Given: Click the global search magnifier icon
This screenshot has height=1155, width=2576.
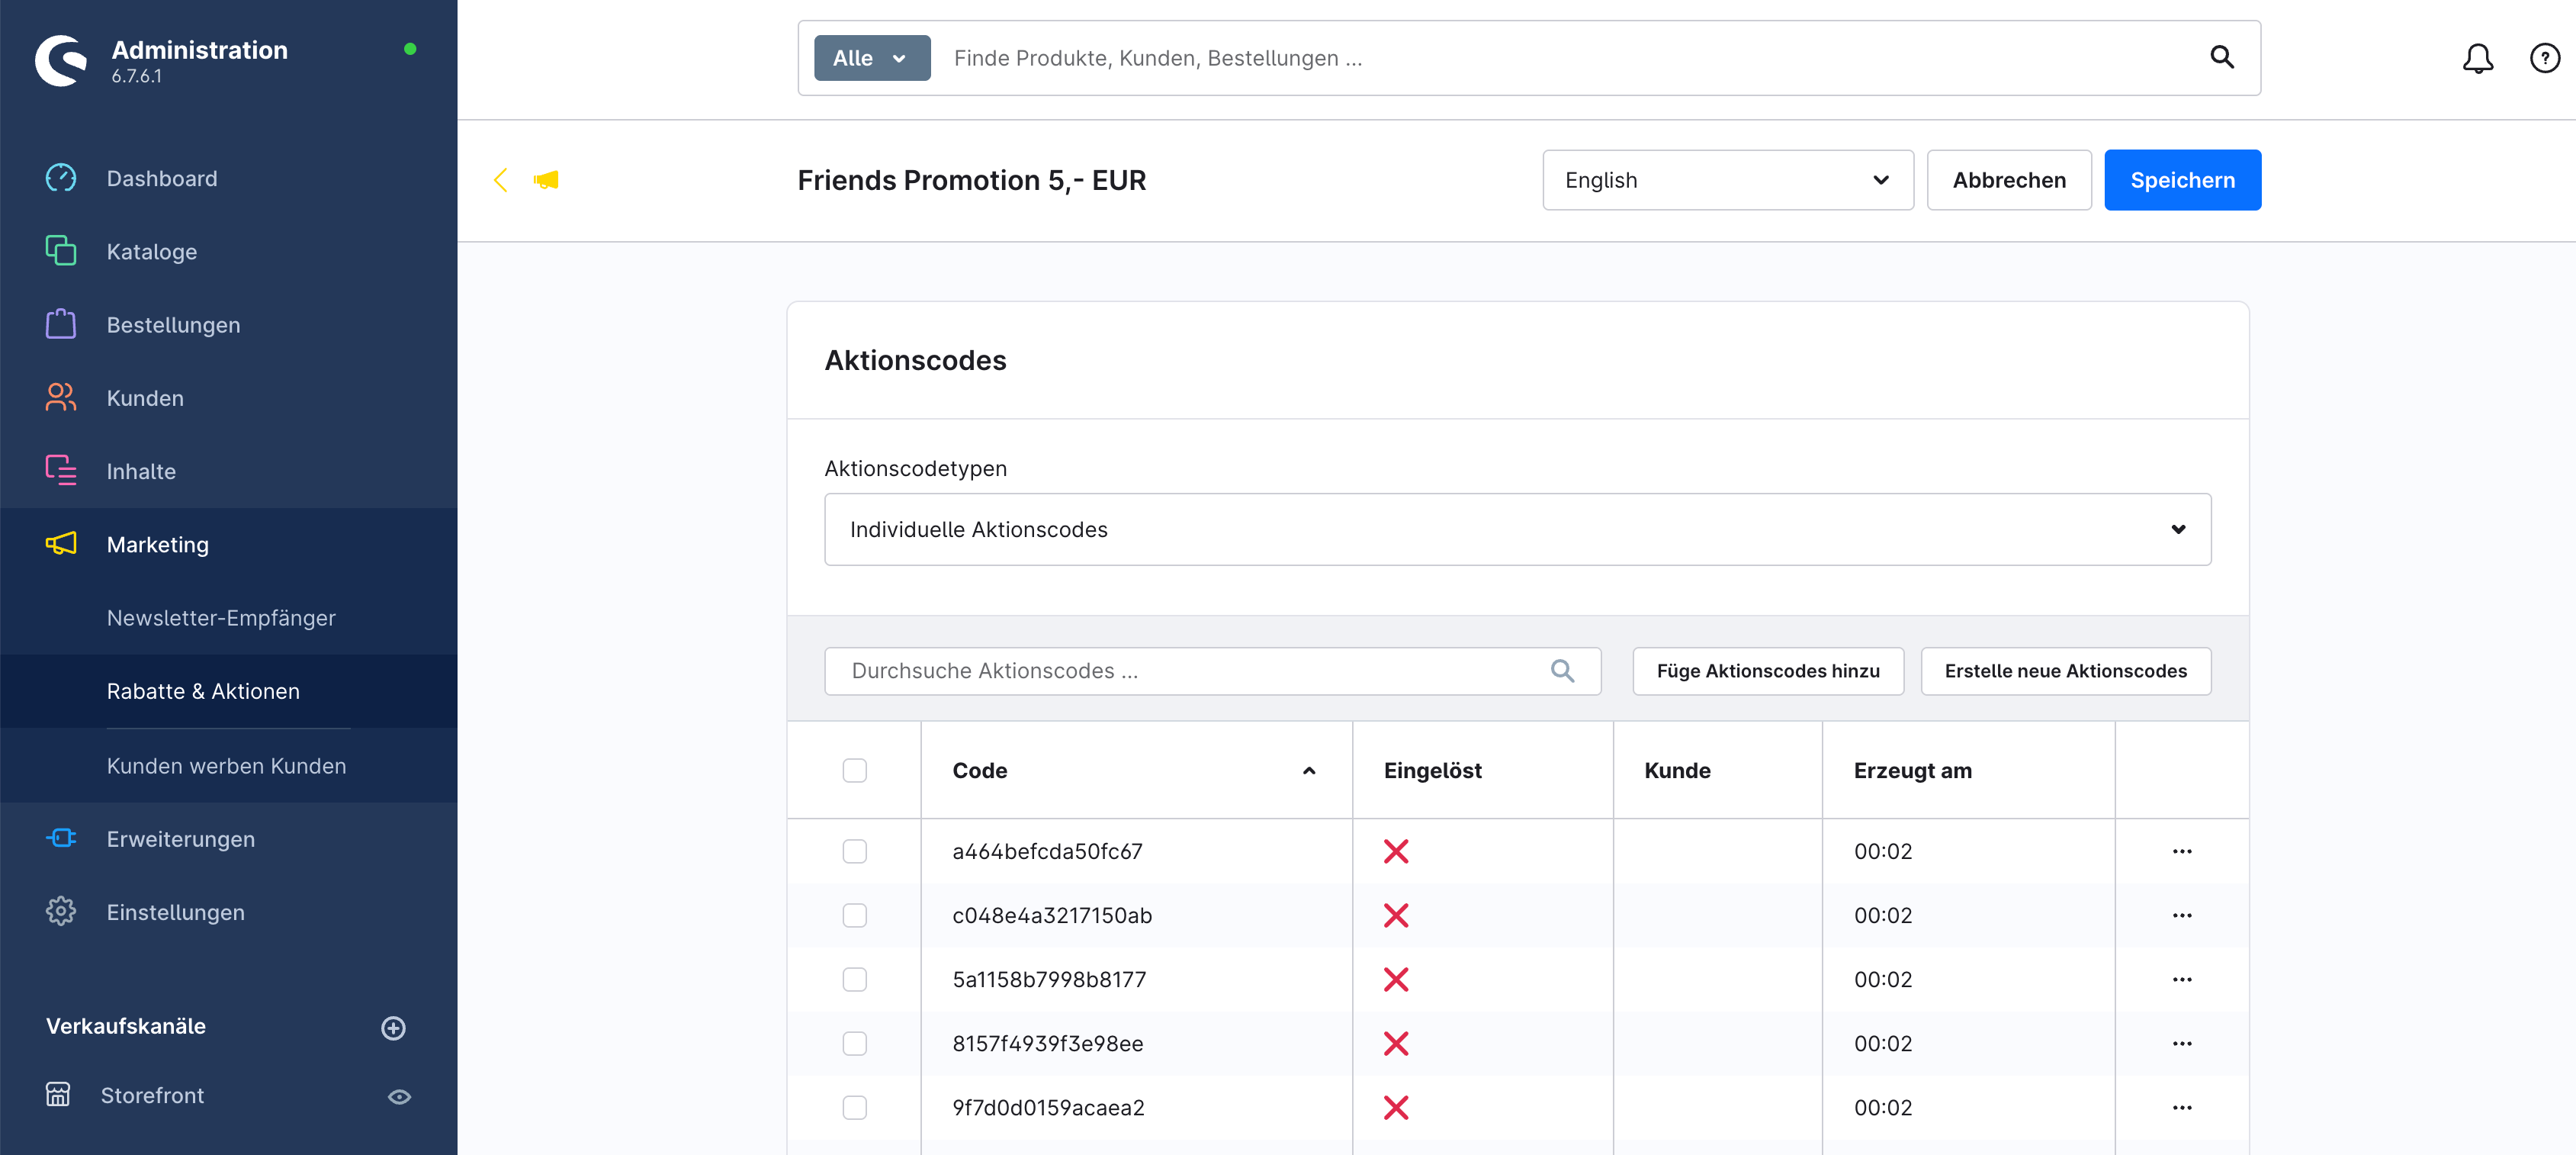Looking at the screenshot, I should pos(2221,57).
